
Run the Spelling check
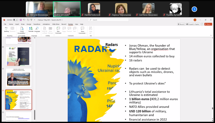(x=6, y=29)
